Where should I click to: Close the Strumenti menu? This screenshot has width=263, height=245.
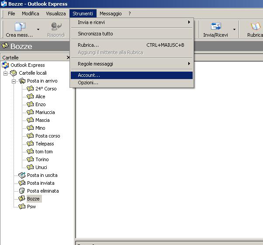pyautogui.click(x=83, y=14)
